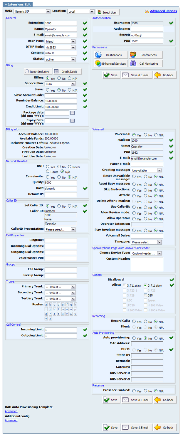Set NAT to Never

(70, 167)
